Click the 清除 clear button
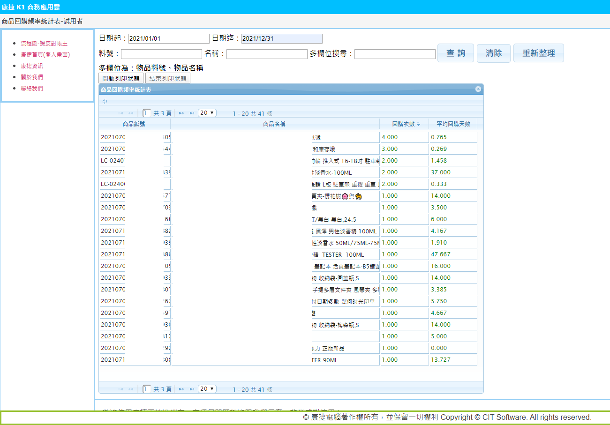 [493, 53]
